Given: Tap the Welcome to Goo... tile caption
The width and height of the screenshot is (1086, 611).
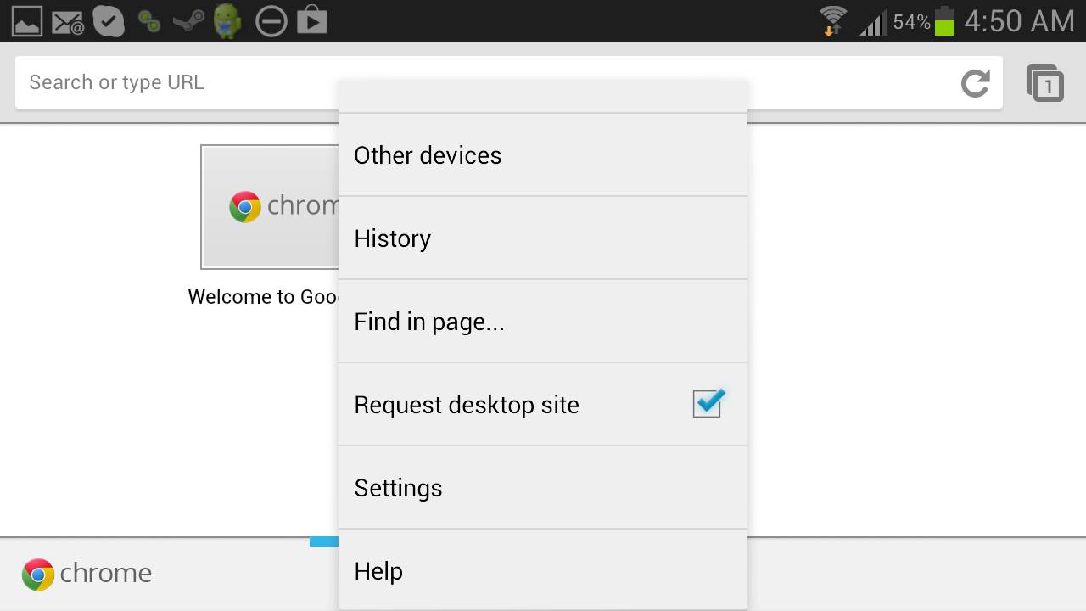Looking at the screenshot, I should pos(263,297).
